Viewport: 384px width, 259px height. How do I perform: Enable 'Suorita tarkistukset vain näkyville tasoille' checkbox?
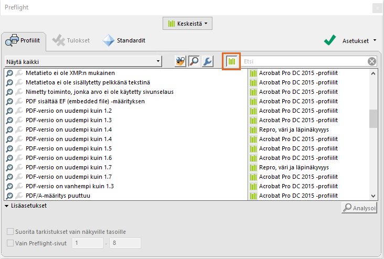10,232
